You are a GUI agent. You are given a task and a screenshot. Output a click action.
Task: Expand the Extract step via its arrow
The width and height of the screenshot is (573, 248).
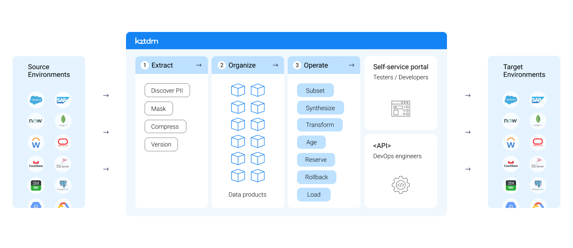[198, 65]
